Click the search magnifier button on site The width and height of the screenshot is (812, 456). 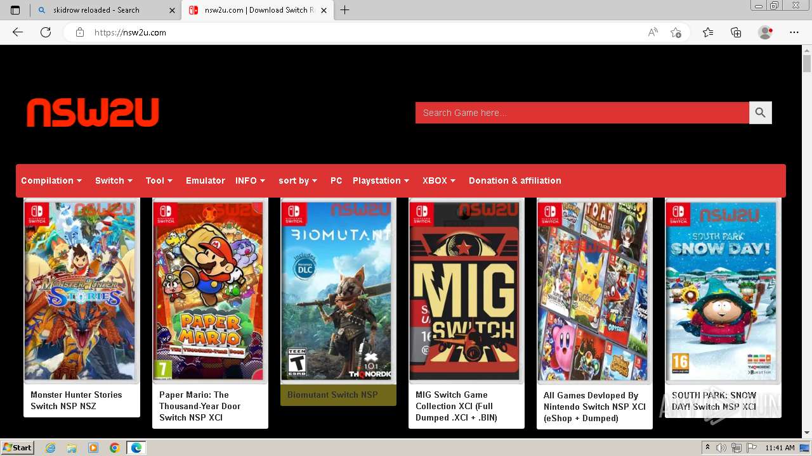tap(760, 113)
